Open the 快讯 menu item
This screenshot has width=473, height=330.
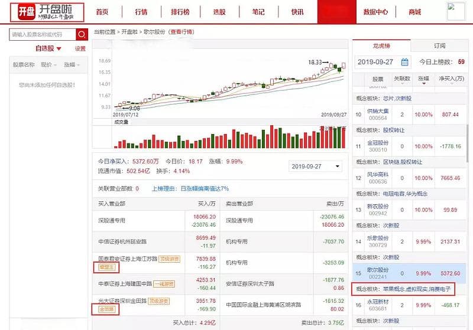pos(297,12)
